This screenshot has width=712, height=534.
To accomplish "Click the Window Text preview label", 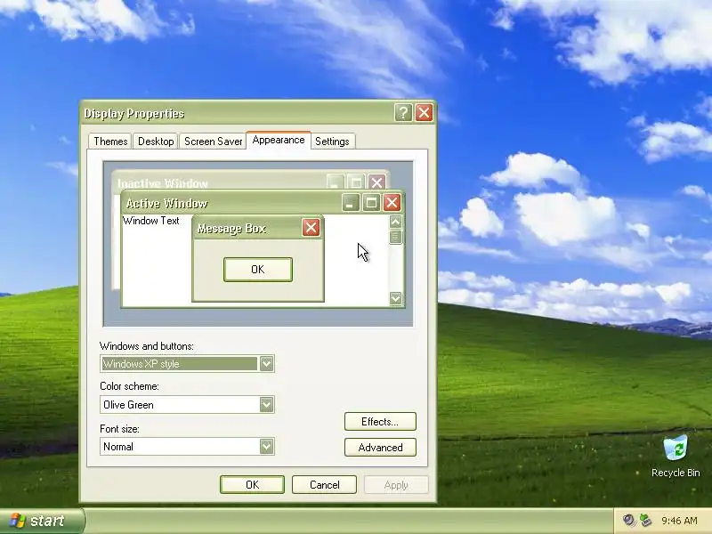I will pyautogui.click(x=151, y=221).
